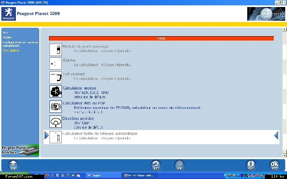Click the right blue arrow on selected row
Screen dimensions: 287x179
pyautogui.click(x=276, y=135)
